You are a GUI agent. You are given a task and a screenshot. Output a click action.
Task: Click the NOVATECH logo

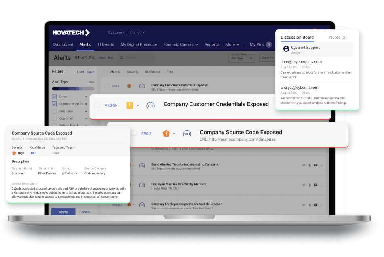(71, 33)
